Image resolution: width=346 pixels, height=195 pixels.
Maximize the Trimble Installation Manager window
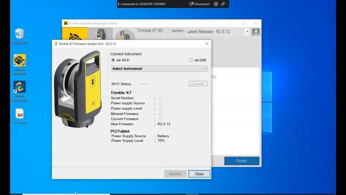pyautogui.click(x=244, y=23)
